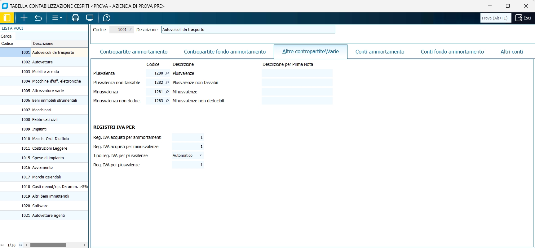The height and width of the screenshot is (248, 535).
Task: Select the Altri conti tab
Action: click(x=511, y=52)
